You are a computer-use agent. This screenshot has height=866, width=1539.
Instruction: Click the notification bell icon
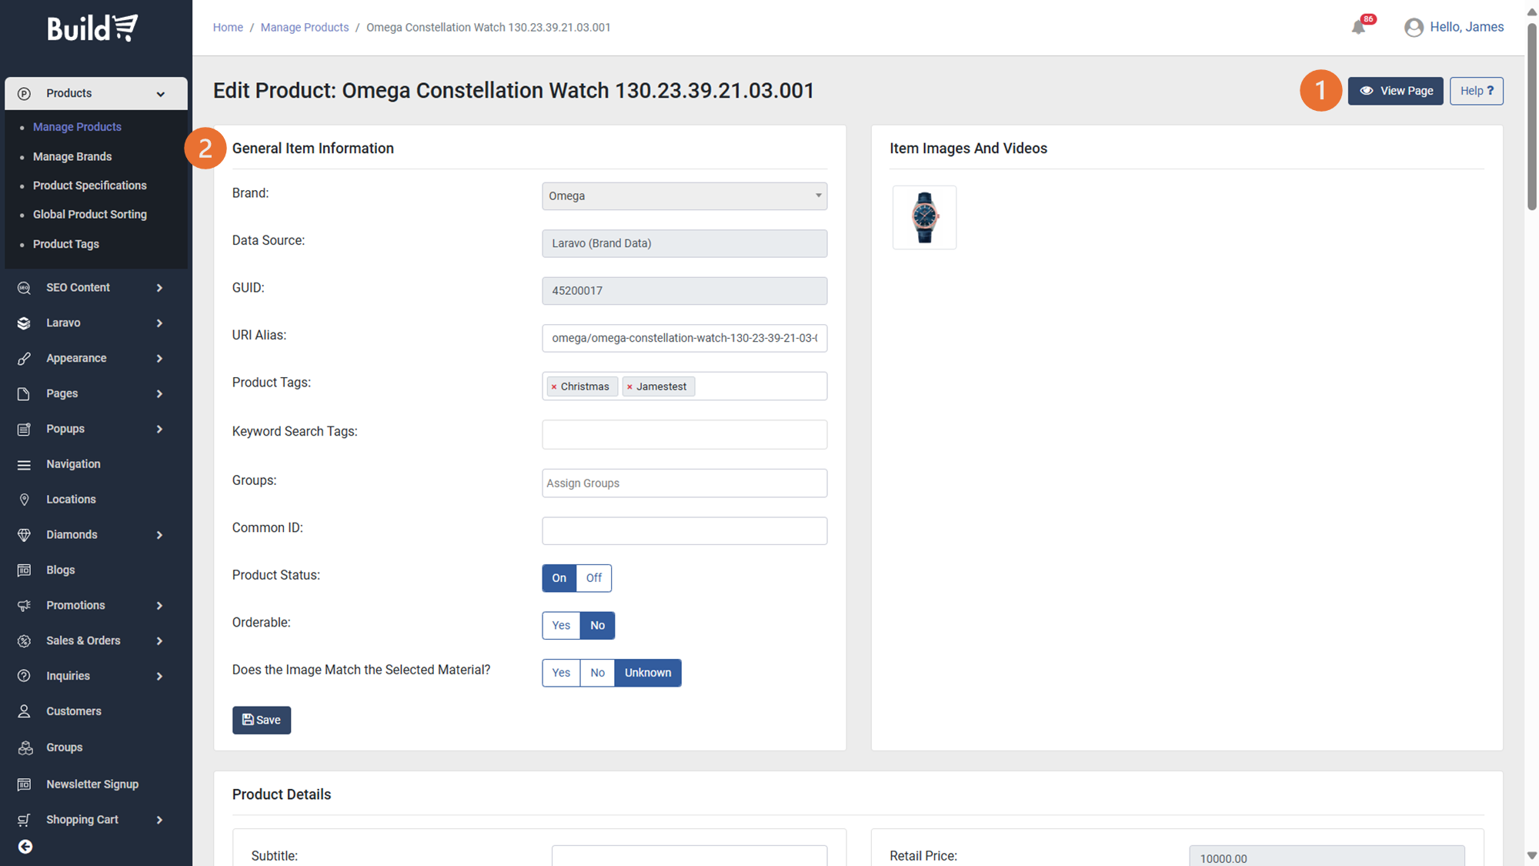click(1358, 28)
